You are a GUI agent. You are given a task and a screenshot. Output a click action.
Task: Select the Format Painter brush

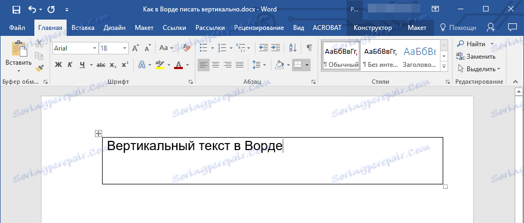click(39, 68)
